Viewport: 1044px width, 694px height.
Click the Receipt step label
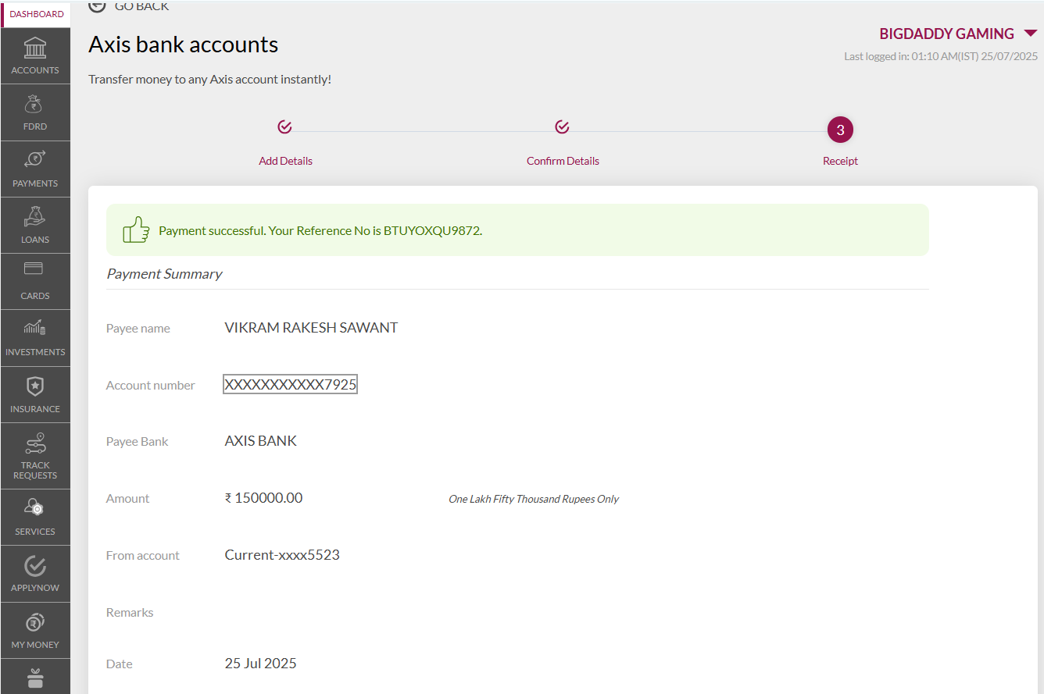[840, 161]
